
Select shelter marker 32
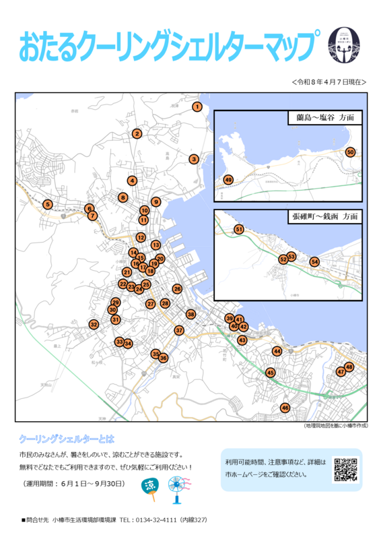(x=94, y=324)
